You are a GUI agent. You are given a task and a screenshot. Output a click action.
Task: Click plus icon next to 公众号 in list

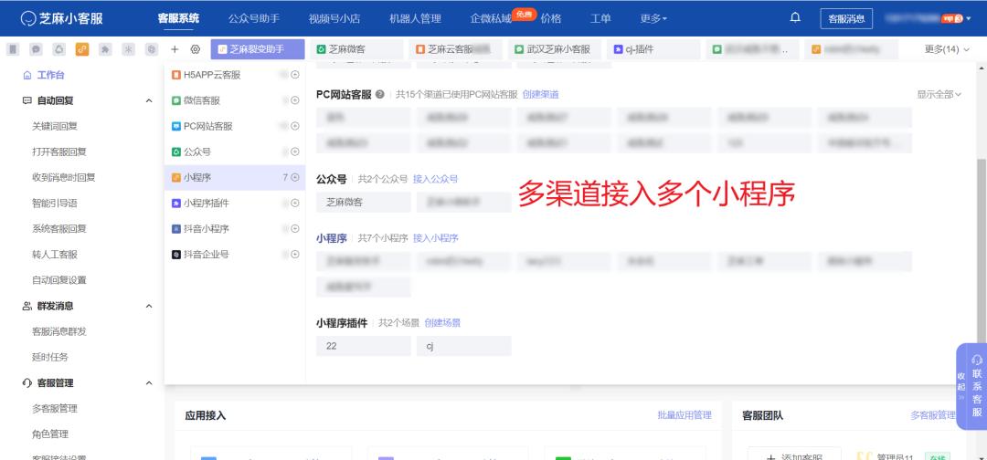click(x=295, y=152)
